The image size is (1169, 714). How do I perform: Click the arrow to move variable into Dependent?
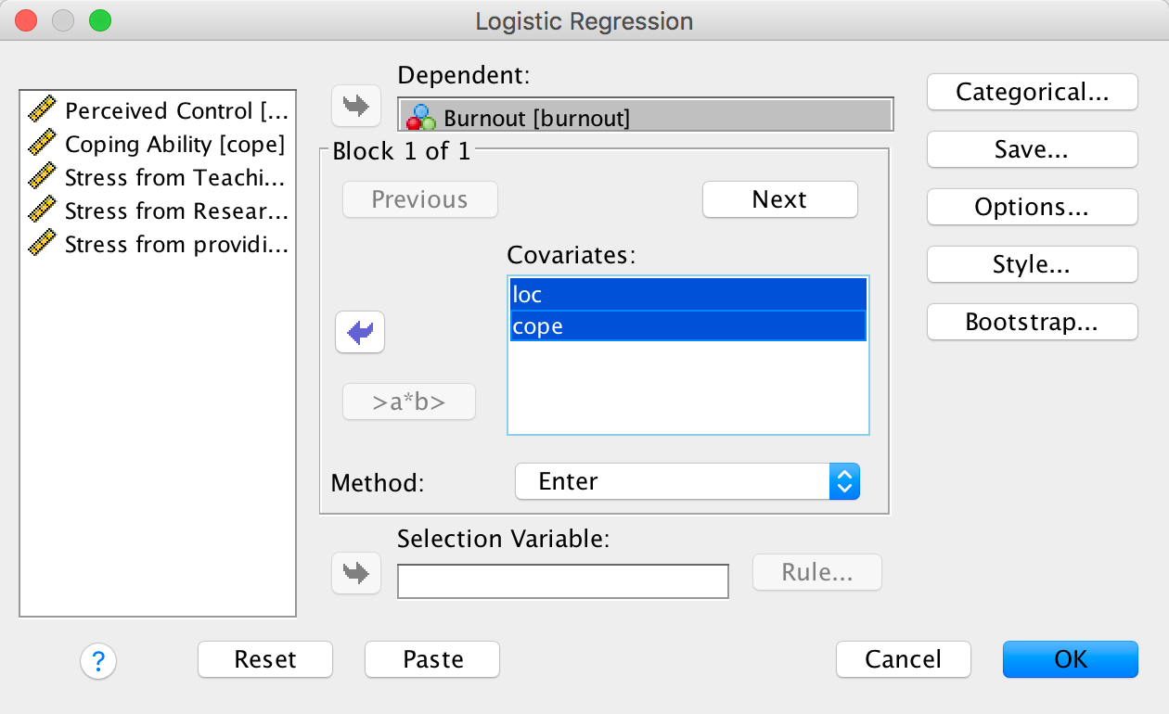356,105
